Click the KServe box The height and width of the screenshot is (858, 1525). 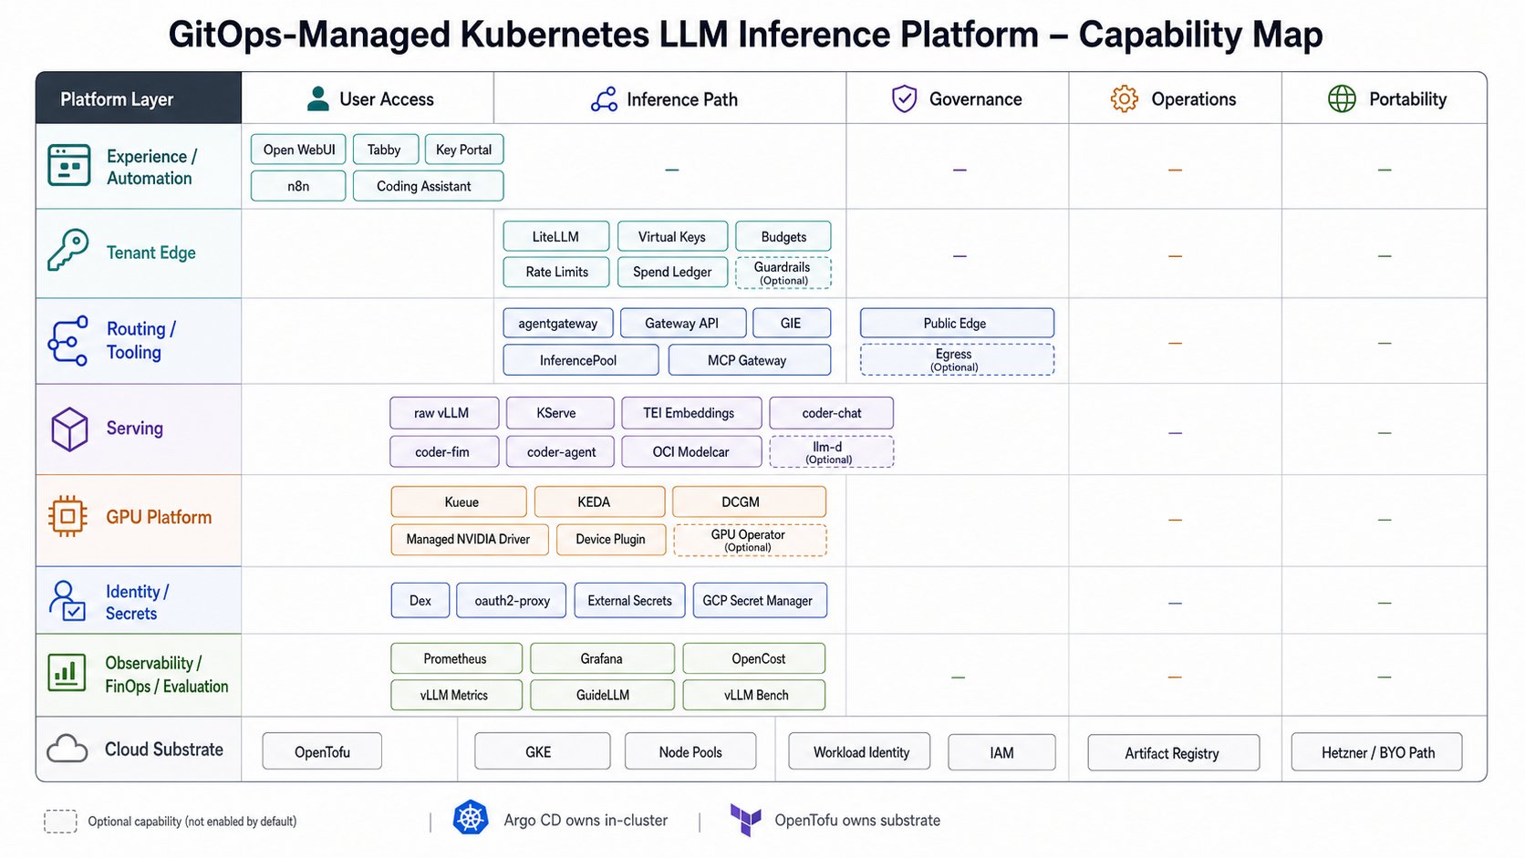pos(560,413)
